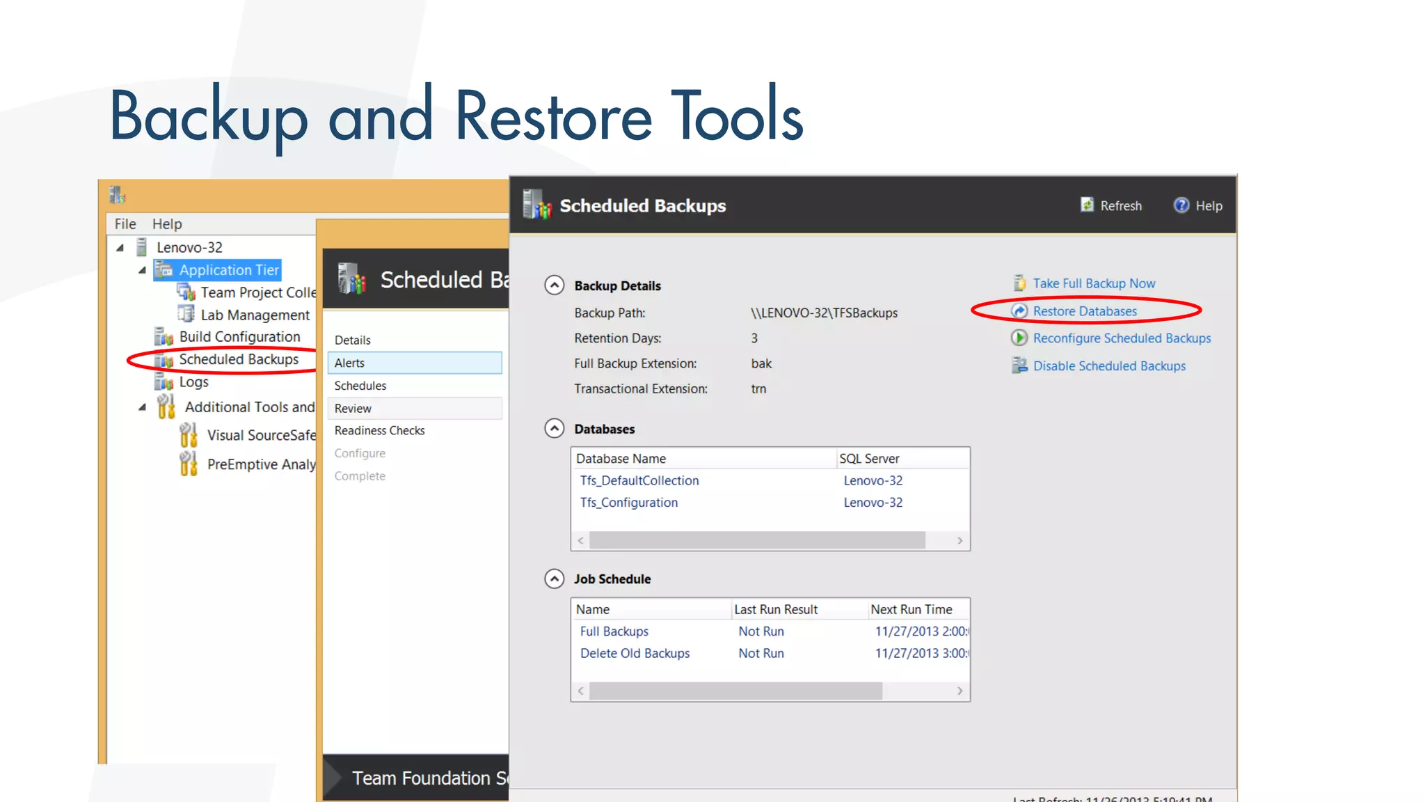Click the Disable Scheduled Backups icon

pos(1019,365)
